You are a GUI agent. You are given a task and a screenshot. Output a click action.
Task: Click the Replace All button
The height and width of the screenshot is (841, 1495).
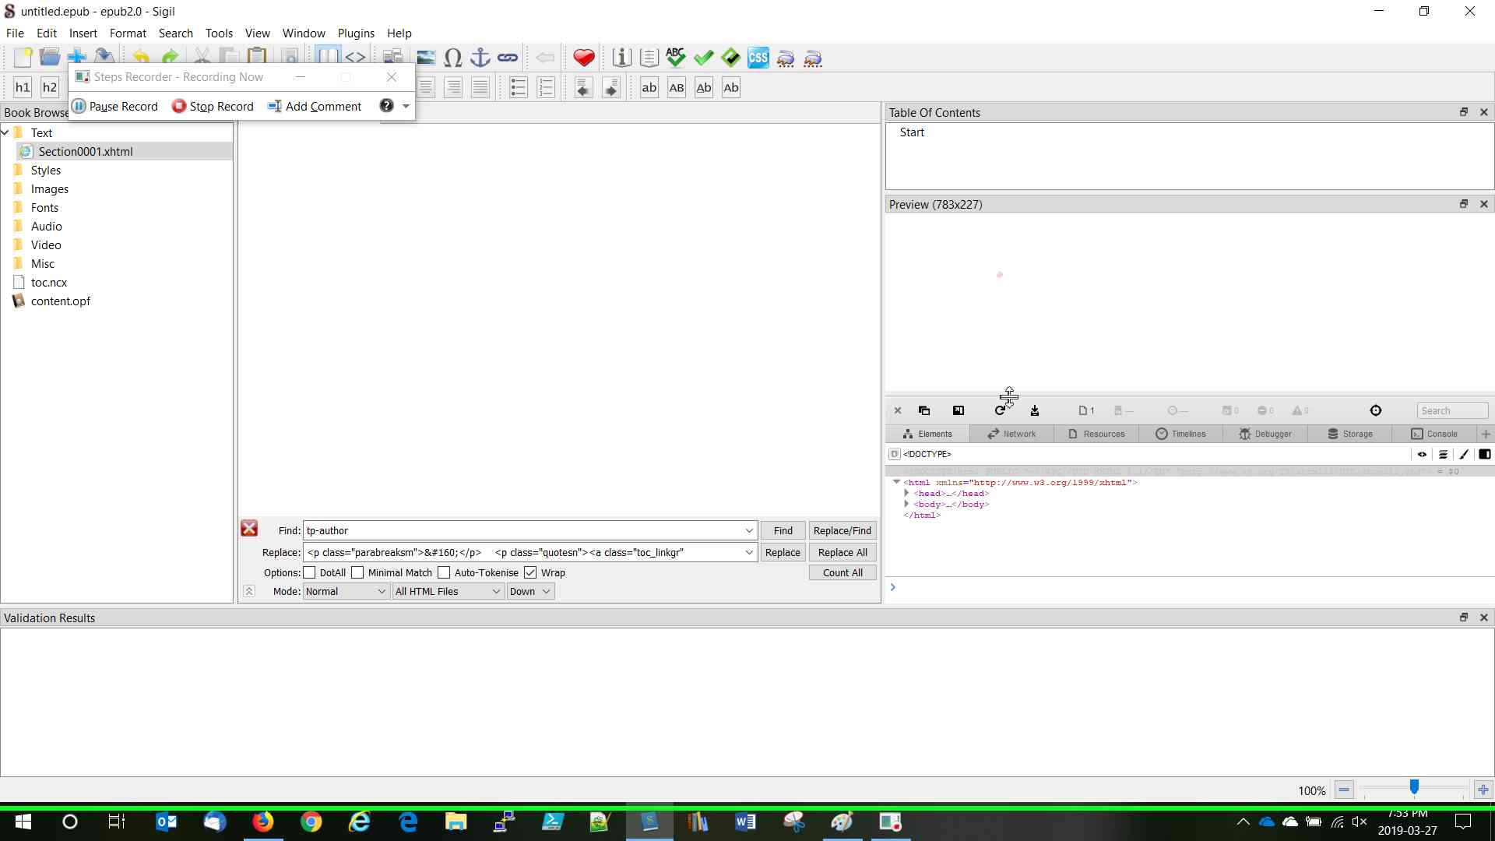(x=842, y=552)
